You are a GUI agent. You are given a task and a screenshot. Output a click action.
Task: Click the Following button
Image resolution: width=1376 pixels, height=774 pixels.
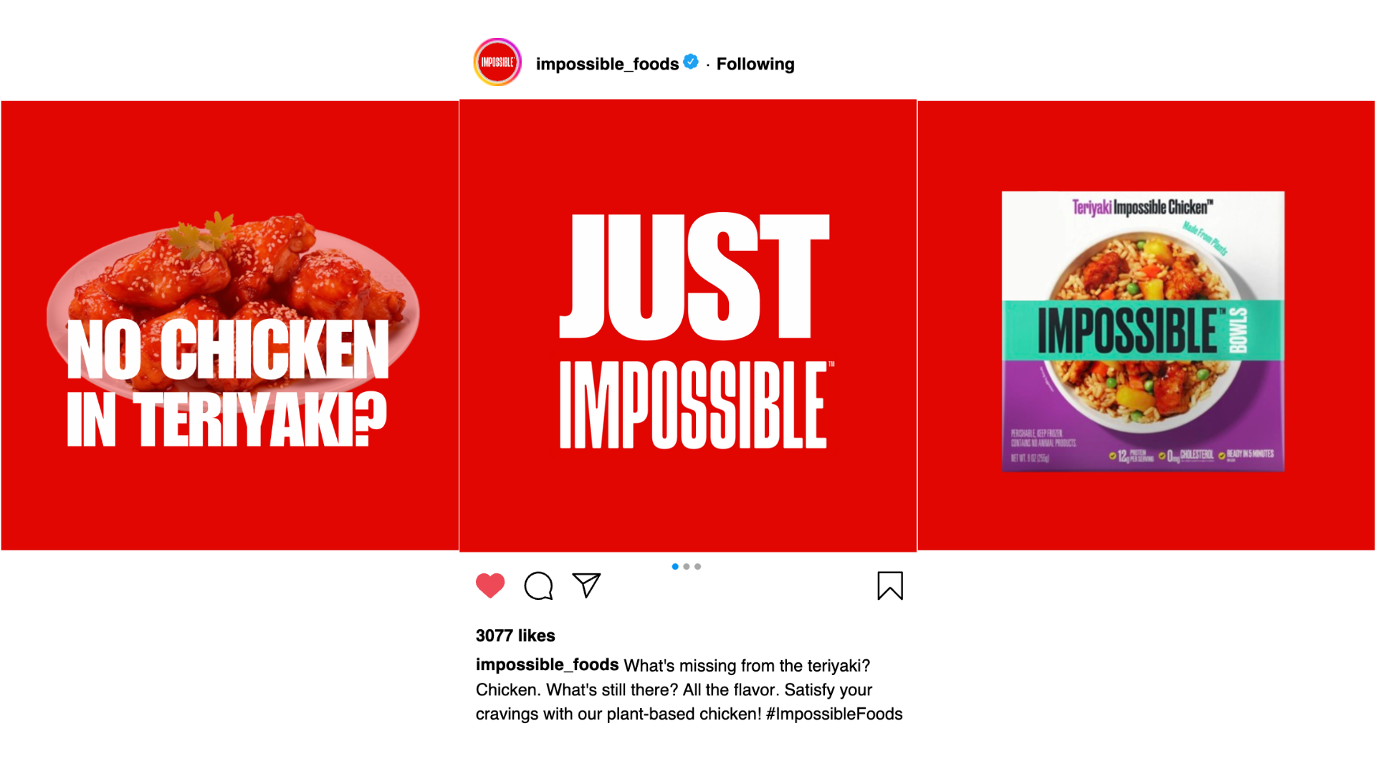755,64
